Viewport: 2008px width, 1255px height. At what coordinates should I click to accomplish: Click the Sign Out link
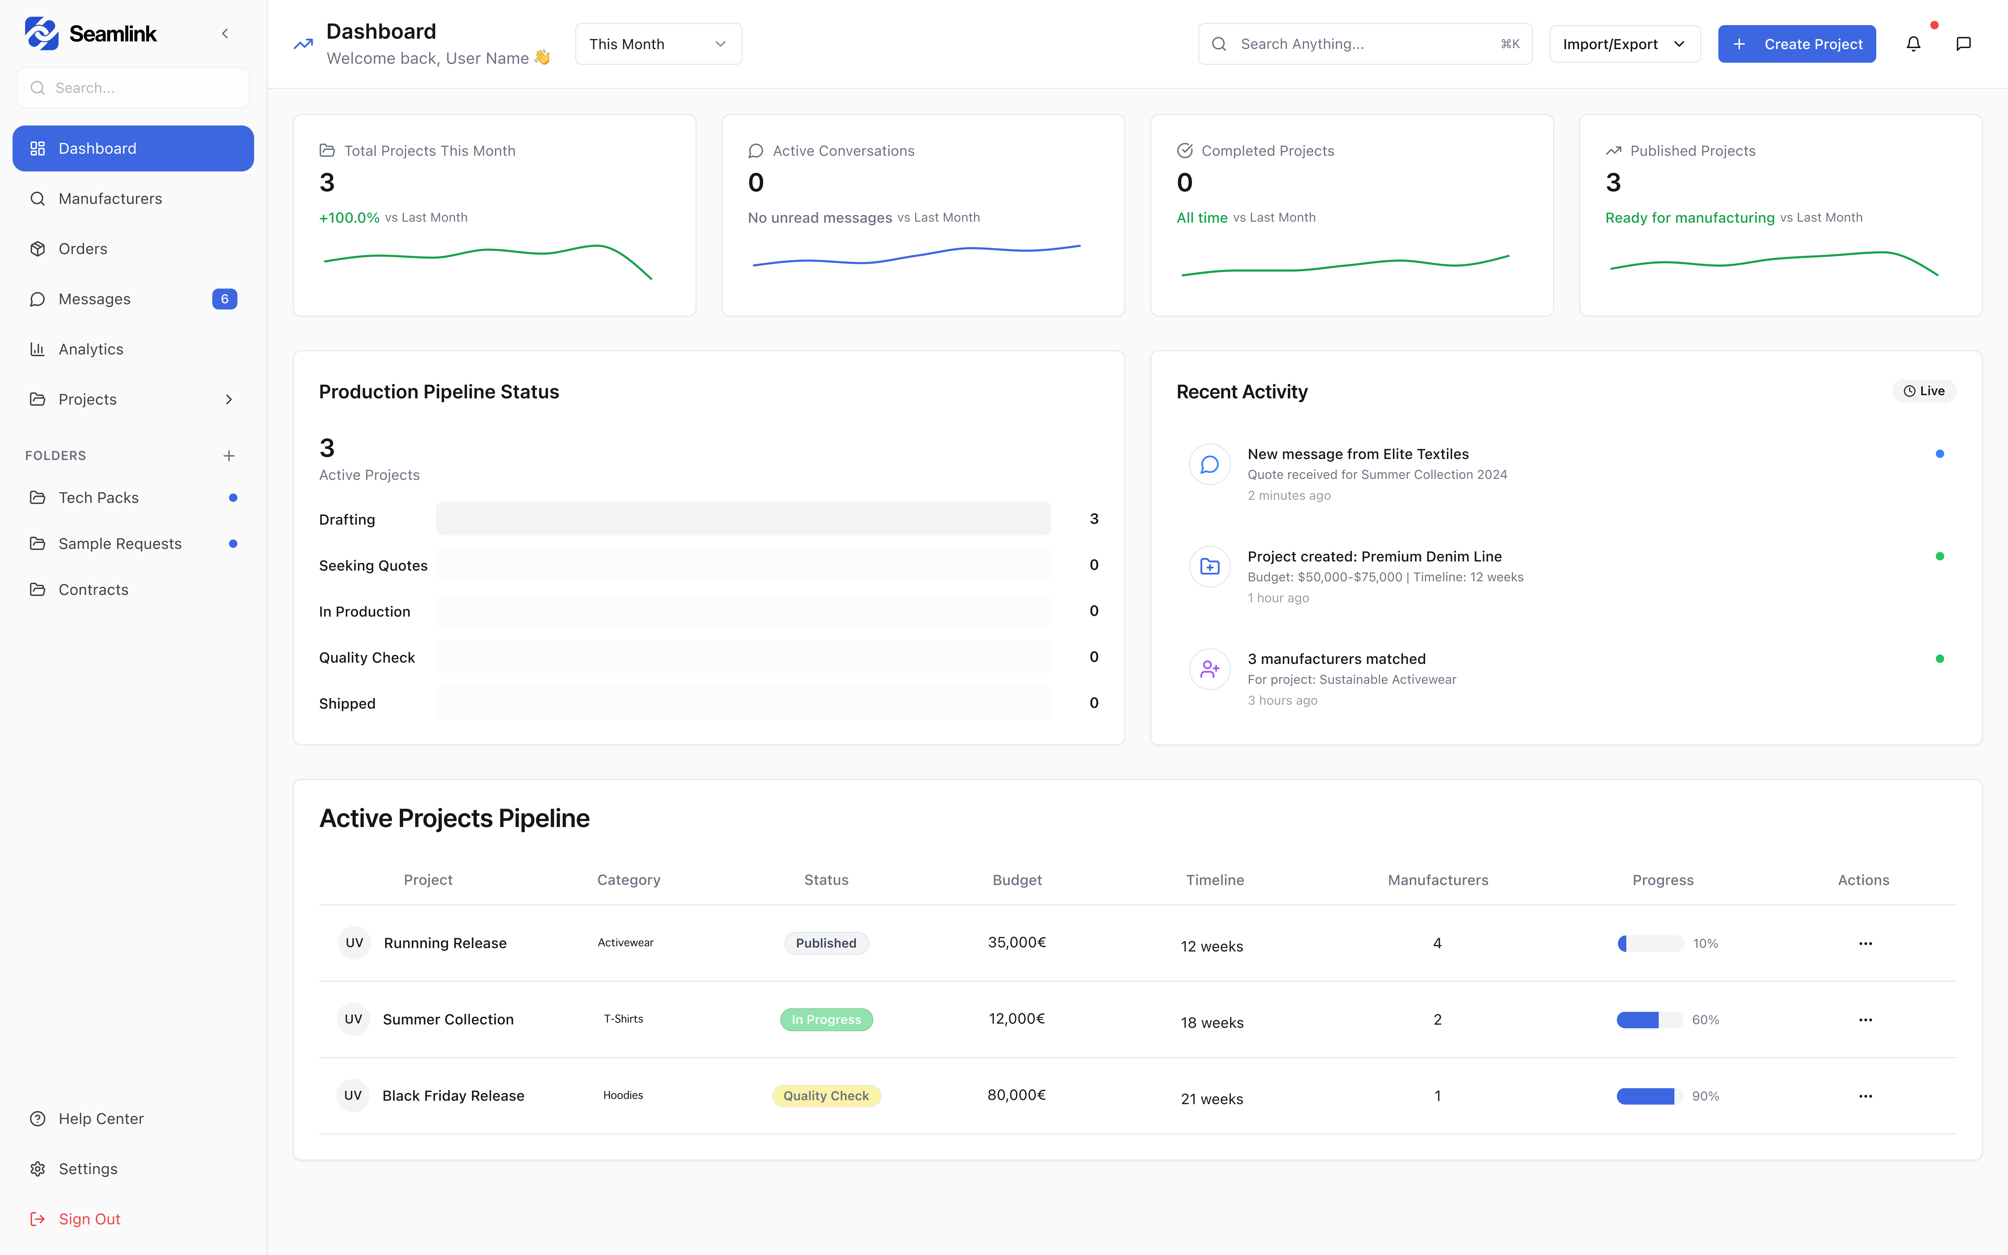coord(89,1218)
